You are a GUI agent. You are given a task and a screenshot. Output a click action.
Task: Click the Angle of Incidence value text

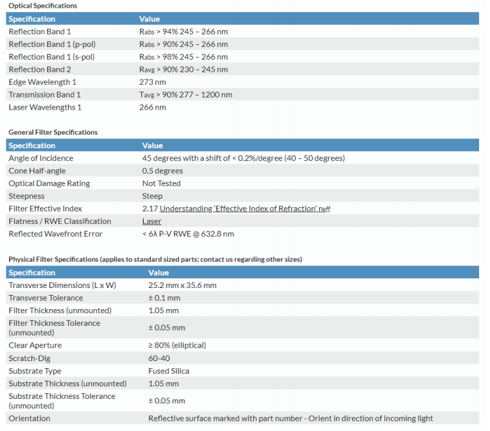pyautogui.click(x=243, y=158)
